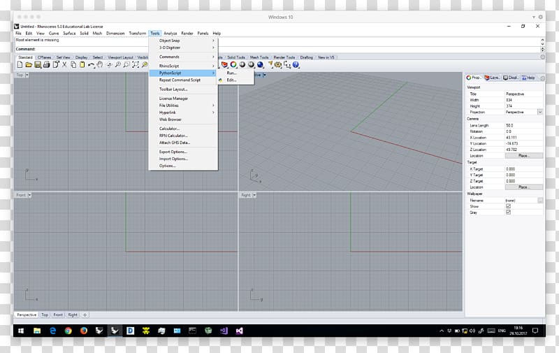Click the Zoom Selected yellow magnifier icon
The width and height of the screenshot is (559, 353).
[x=145, y=64]
